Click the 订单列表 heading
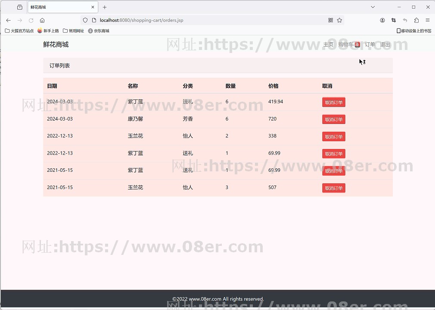This screenshot has width=435, height=310. pos(59,66)
